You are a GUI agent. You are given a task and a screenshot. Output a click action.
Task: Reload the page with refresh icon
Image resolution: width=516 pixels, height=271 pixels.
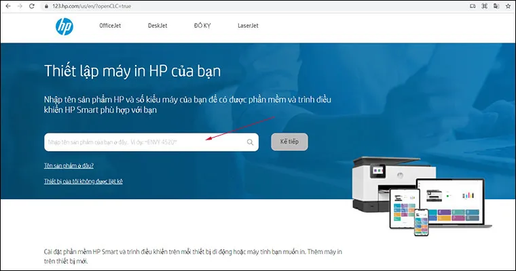[x=32, y=6]
